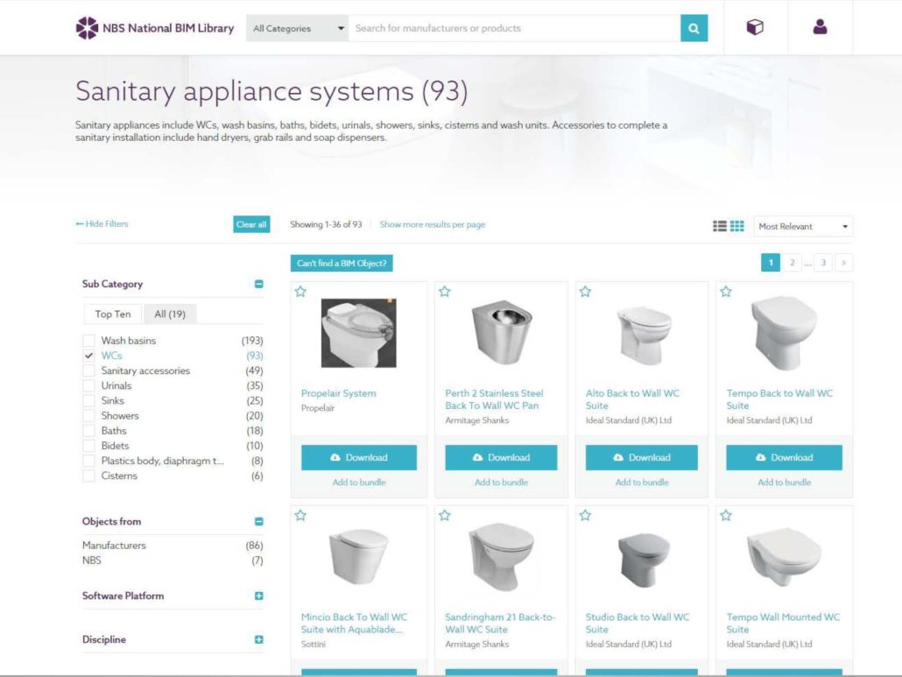Click the Hide Filters link
The height and width of the screenshot is (677, 902).
pos(102,223)
